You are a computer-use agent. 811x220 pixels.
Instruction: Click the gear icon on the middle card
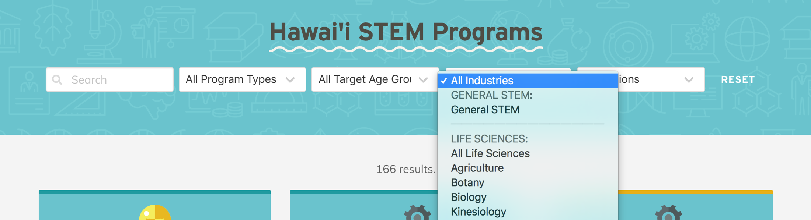417,213
